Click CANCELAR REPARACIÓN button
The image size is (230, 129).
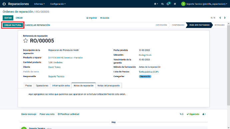38,25
